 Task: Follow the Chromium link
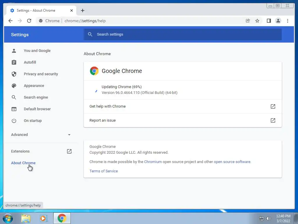[153, 162]
